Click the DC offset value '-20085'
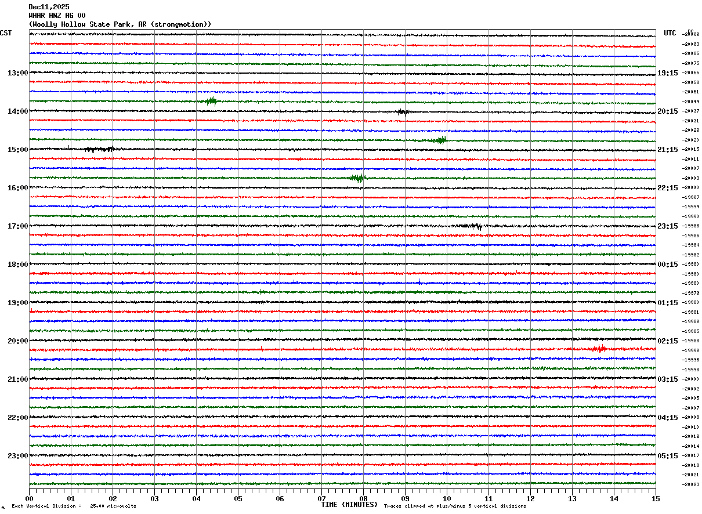 pos(691,54)
